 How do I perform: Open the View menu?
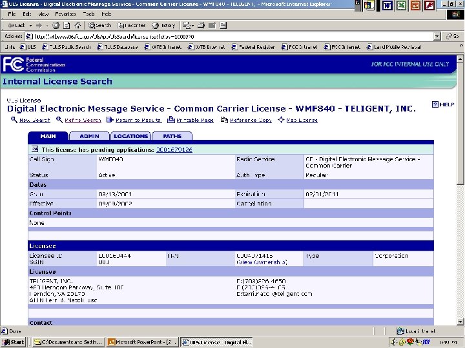43,14
